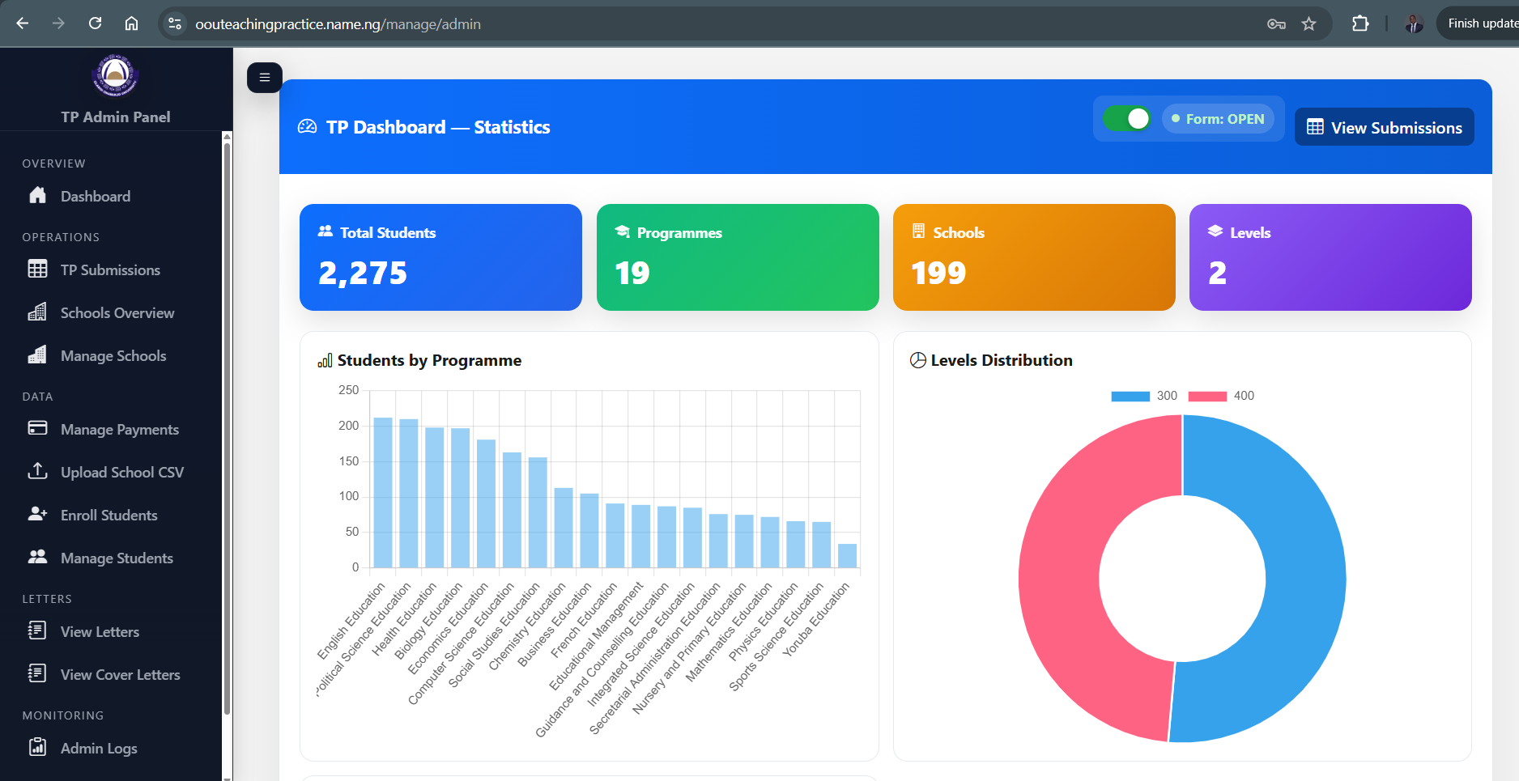Bookmark this page with the star icon
1519x781 pixels.
click(x=1308, y=23)
